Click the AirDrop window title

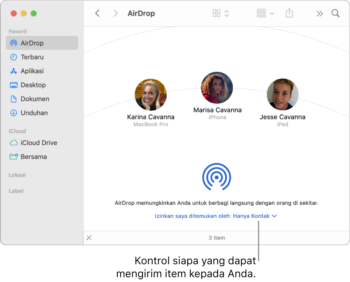(x=141, y=14)
